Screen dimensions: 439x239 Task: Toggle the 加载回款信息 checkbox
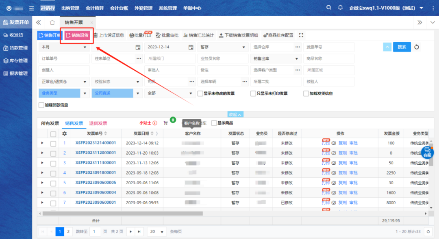[41, 105]
